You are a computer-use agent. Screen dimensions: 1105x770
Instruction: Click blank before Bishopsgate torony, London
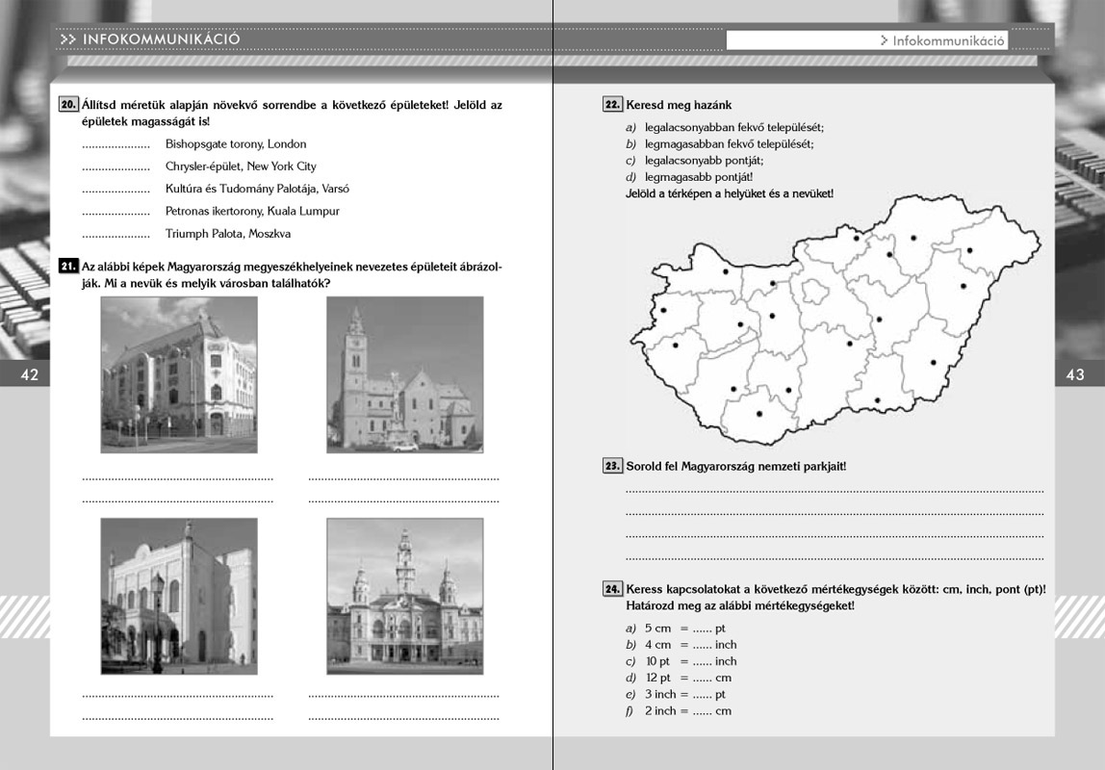click(116, 145)
